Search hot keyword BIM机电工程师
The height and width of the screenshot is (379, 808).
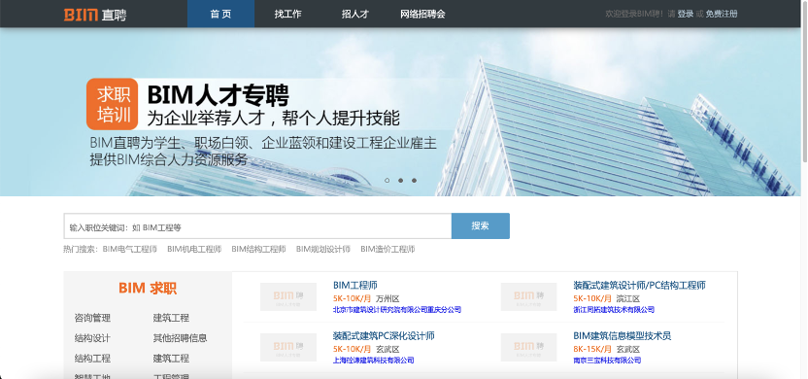click(194, 249)
